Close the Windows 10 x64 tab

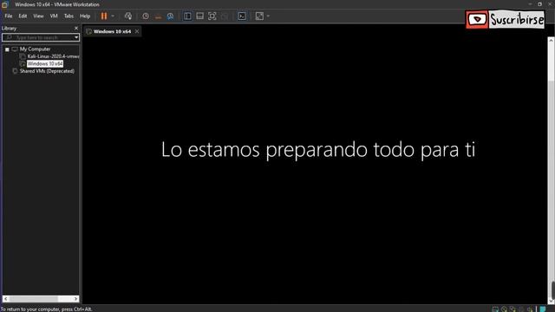[x=137, y=31]
